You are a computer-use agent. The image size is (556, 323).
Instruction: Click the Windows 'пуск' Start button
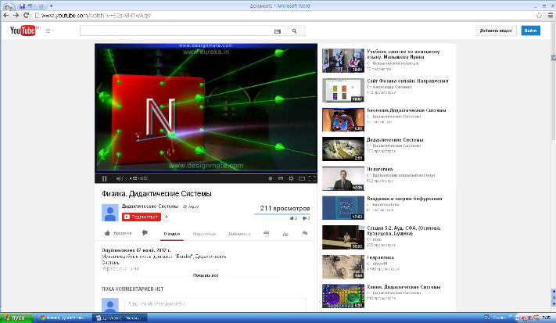coord(16,318)
